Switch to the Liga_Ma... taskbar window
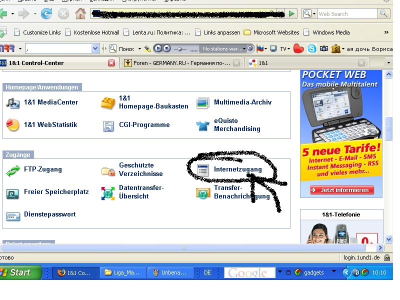400x300 pixels. coord(122,272)
